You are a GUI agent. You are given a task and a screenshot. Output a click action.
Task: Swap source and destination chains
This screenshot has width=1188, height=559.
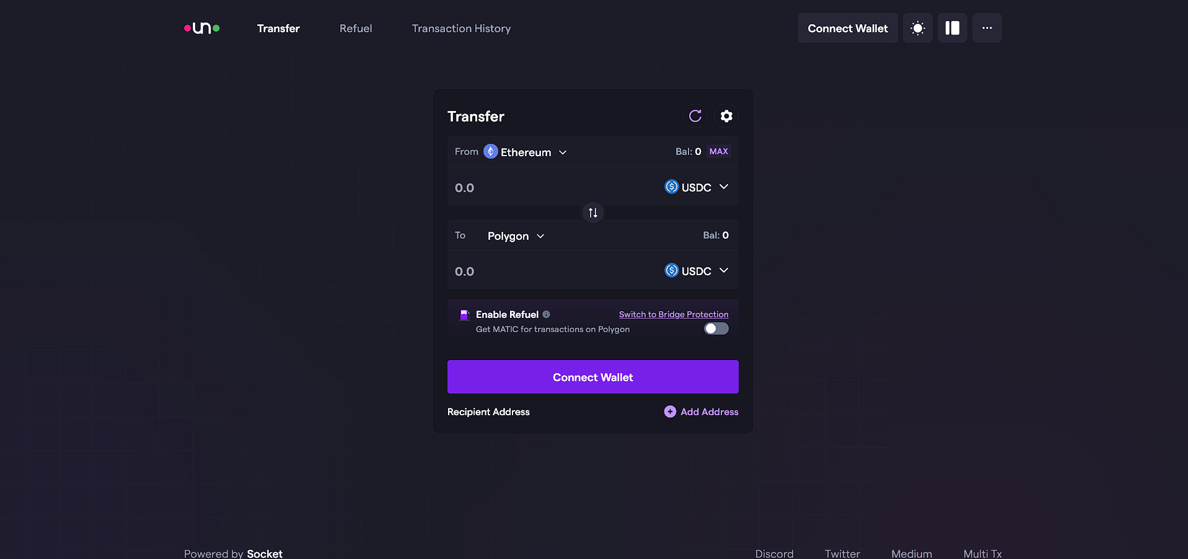[593, 213]
